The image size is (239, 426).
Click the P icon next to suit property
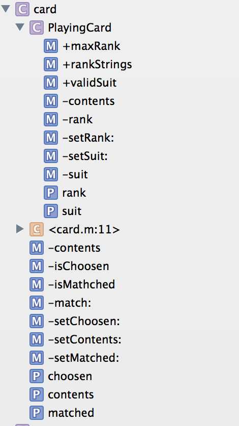click(x=51, y=211)
